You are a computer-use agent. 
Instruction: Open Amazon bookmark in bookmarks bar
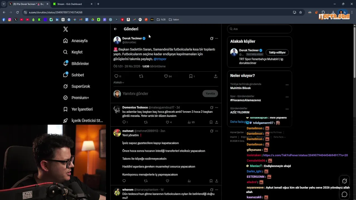coord(128,20)
